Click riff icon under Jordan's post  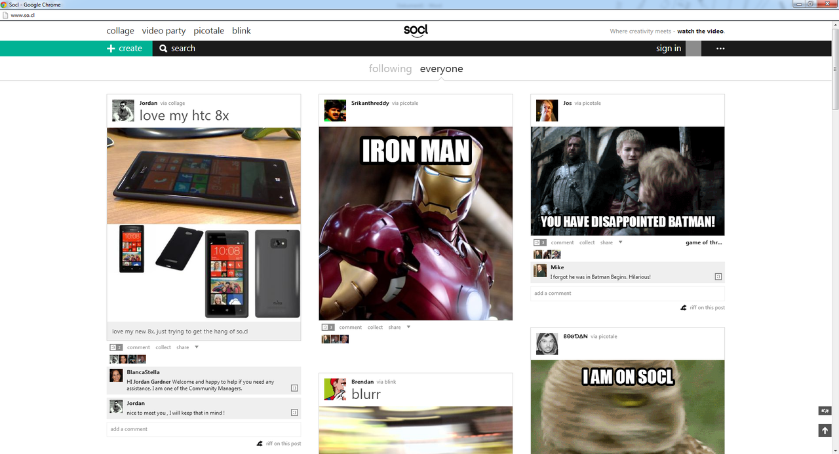click(x=260, y=444)
